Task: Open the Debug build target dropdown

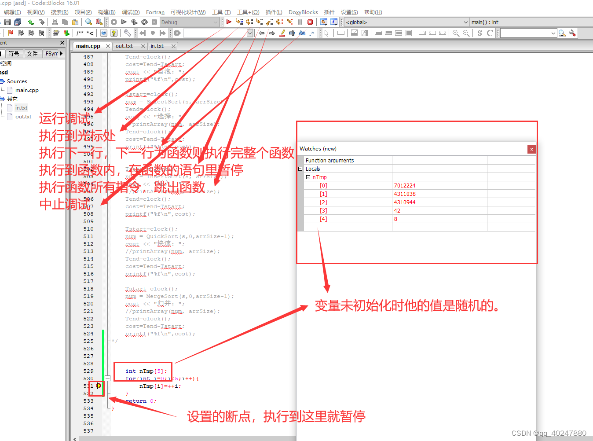Action: tap(189, 22)
